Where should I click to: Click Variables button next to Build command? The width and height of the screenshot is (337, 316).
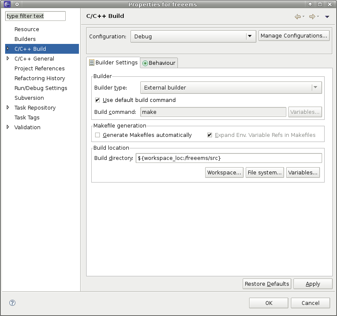(305, 112)
